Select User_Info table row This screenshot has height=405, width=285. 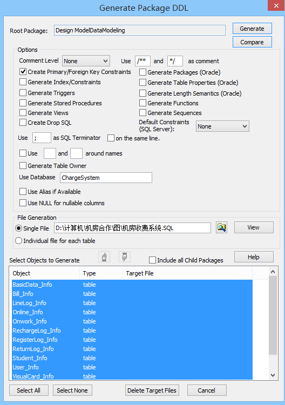(132, 367)
